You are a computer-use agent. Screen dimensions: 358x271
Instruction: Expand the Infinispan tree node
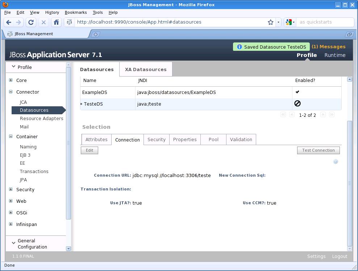[x=11, y=224]
